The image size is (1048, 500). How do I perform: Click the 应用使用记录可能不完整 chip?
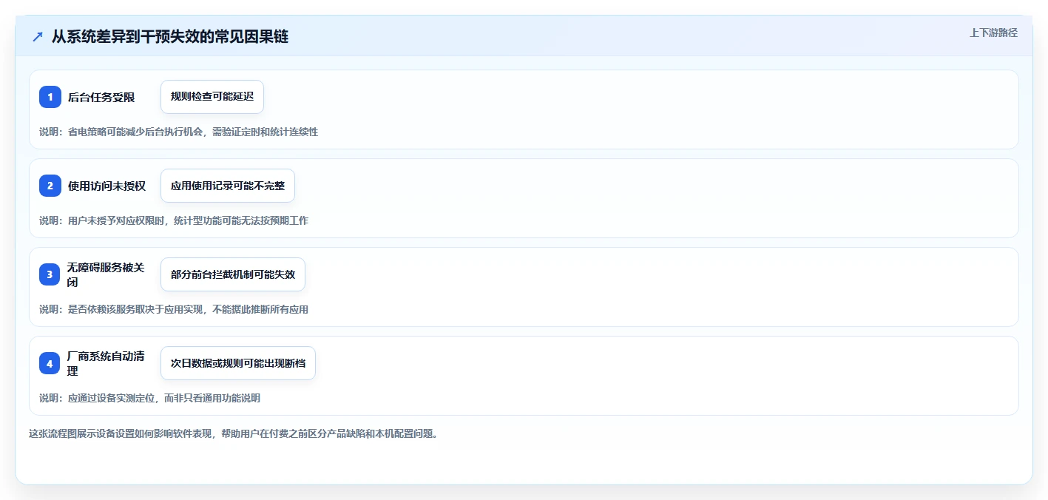point(228,186)
